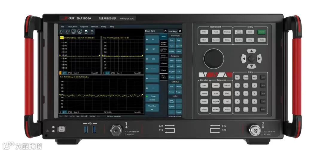Hit the Prev key in the Instrument group
323x152 pixels.
click(x=204, y=32)
